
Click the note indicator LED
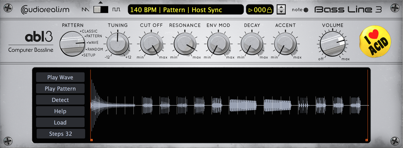click(306, 10)
